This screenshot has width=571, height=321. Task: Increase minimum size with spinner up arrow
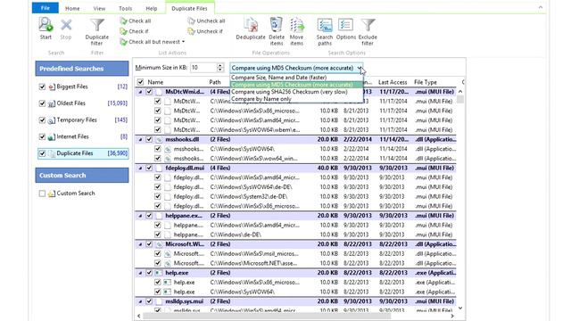[x=220, y=65]
